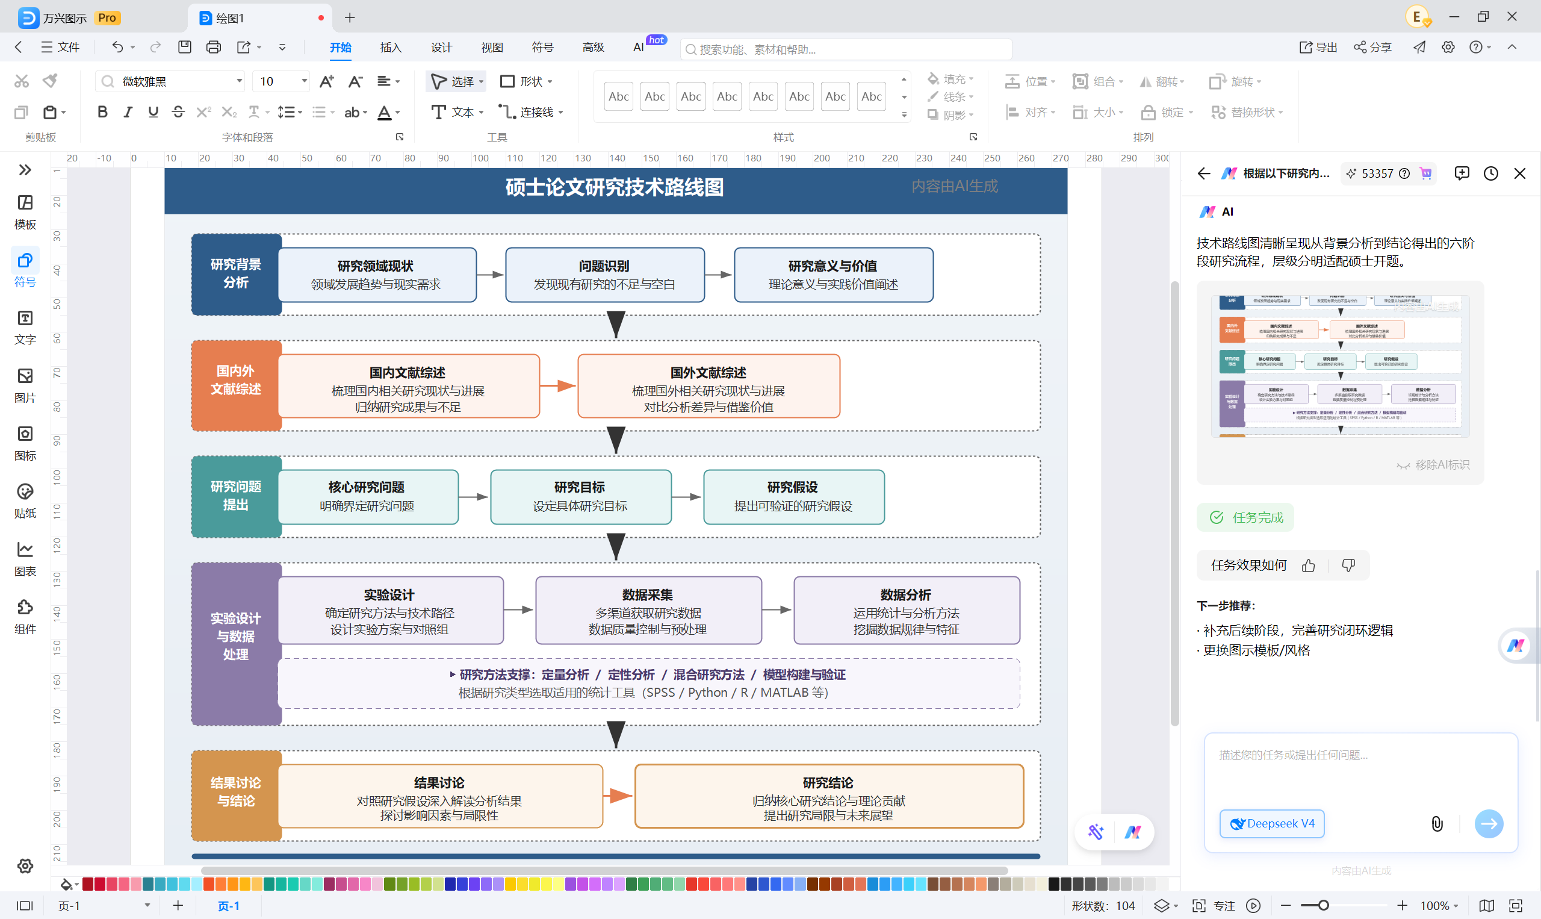Increase font size with A+ icon

(x=326, y=81)
